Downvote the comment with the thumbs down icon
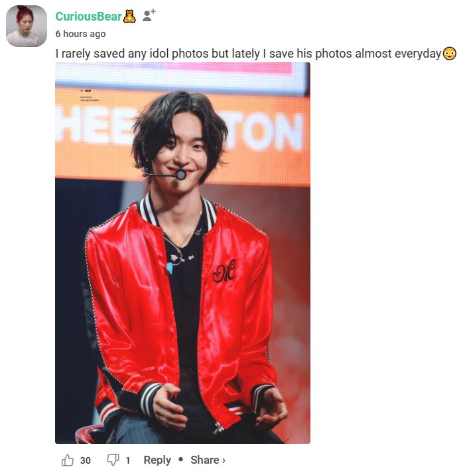463x471 pixels. [x=113, y=460]
